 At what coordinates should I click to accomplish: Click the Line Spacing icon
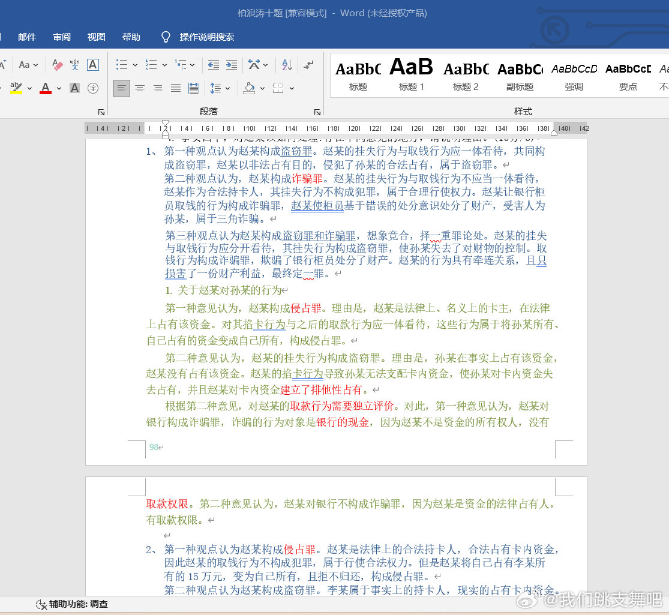tap(215, 88)
